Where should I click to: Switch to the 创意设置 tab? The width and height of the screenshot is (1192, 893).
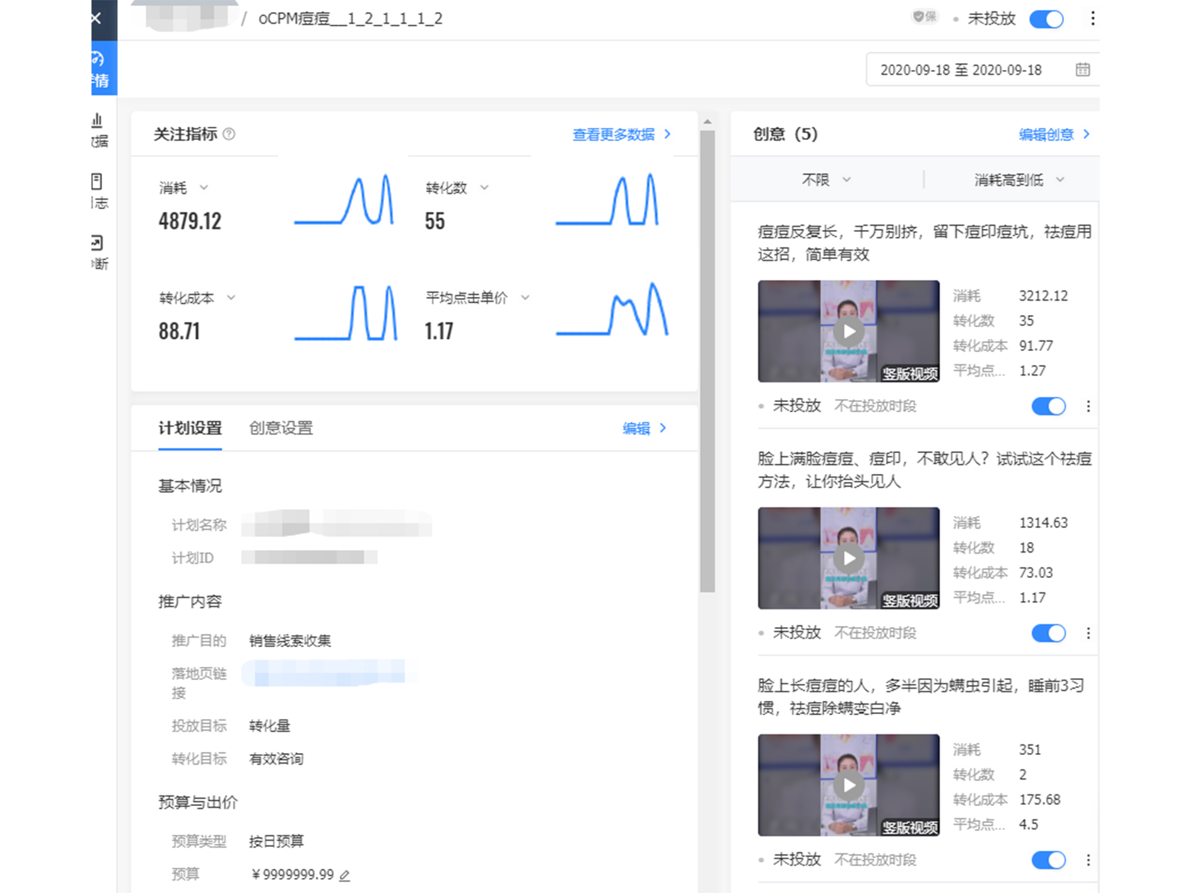click(x=281, y=428)
